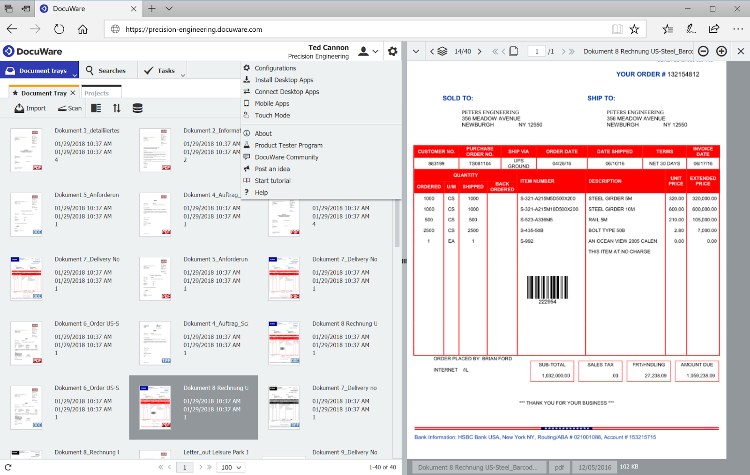The image size is (750, 475).
Task: Click the Import button
Action: click(30, 108)
